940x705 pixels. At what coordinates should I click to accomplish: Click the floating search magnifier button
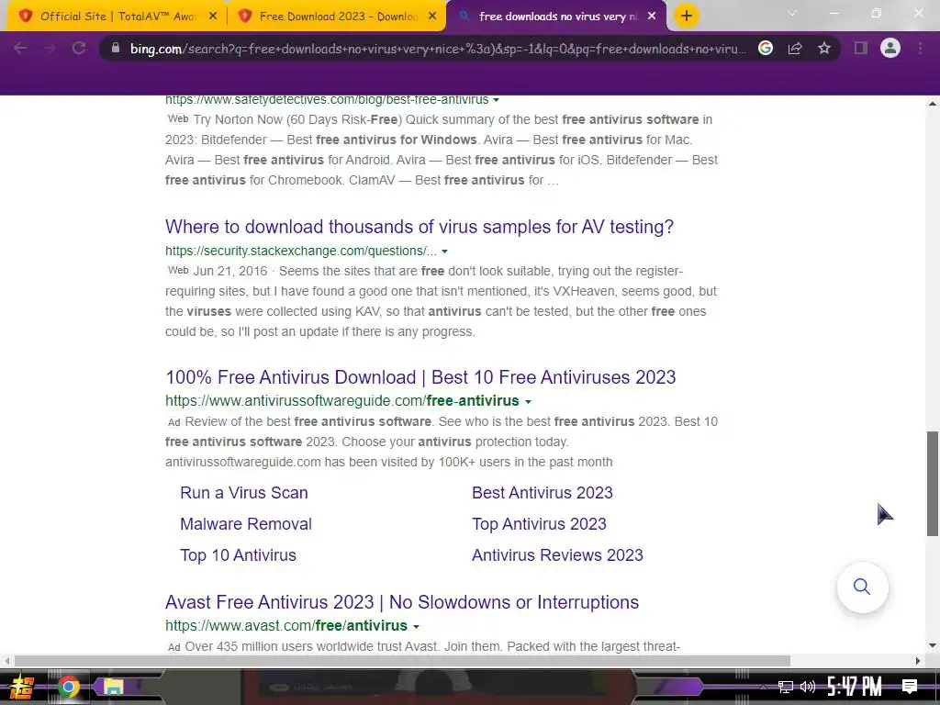tap(862, 587)
